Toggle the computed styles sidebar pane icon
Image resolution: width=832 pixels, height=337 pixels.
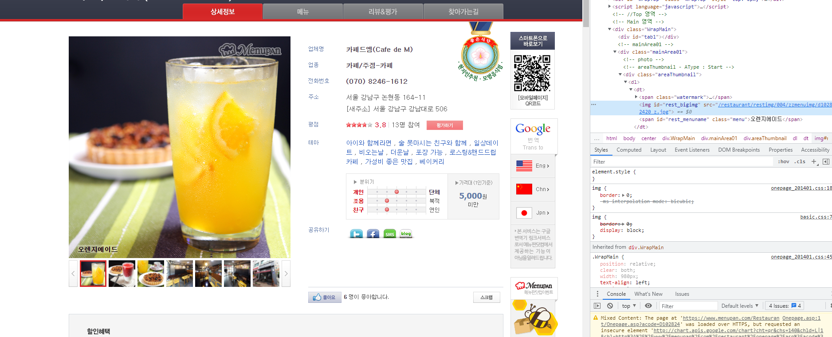coord(826,162)
